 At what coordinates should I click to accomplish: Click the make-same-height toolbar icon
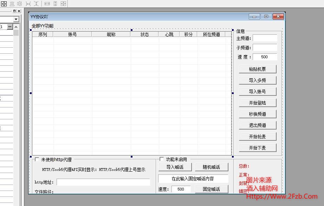tap(56, 4)
